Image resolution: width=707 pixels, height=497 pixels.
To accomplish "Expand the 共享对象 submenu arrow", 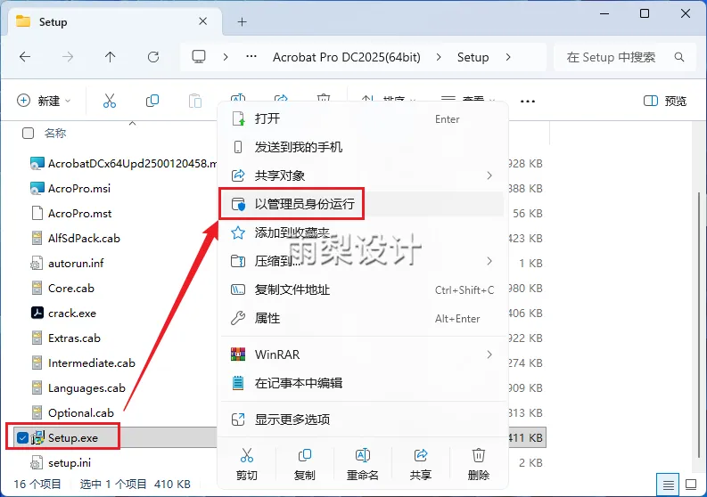I will click(x=489, y=175).
